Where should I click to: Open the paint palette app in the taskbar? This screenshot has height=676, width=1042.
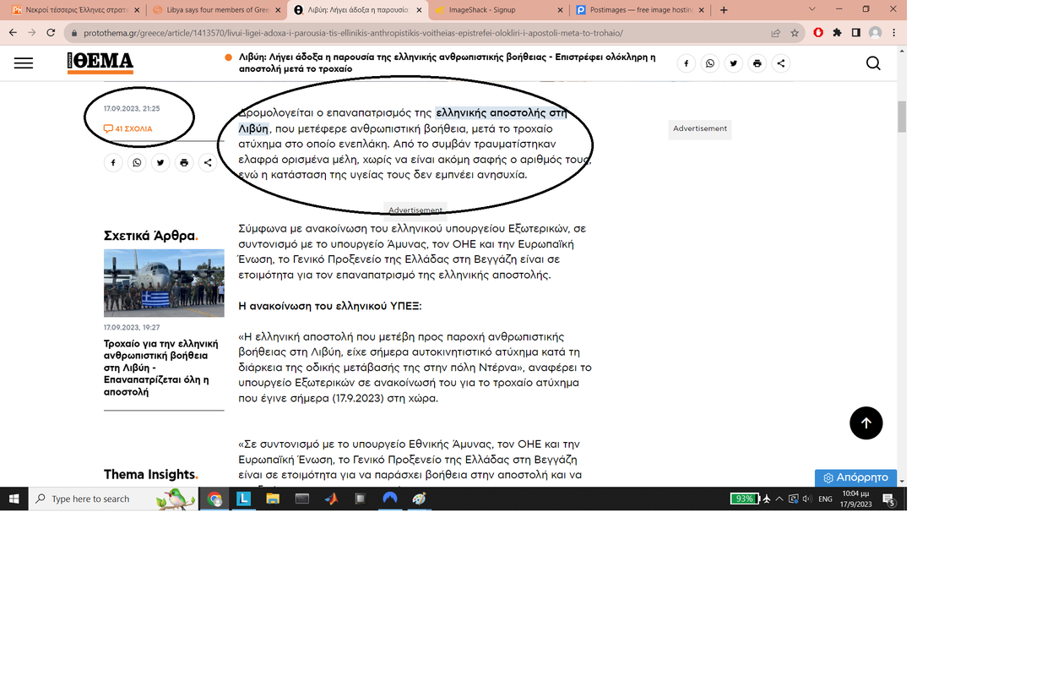click(x=419, y=499)
